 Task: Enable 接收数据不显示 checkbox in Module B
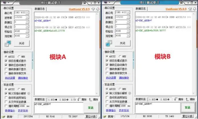pyautogui.click(x=107, y=69)
